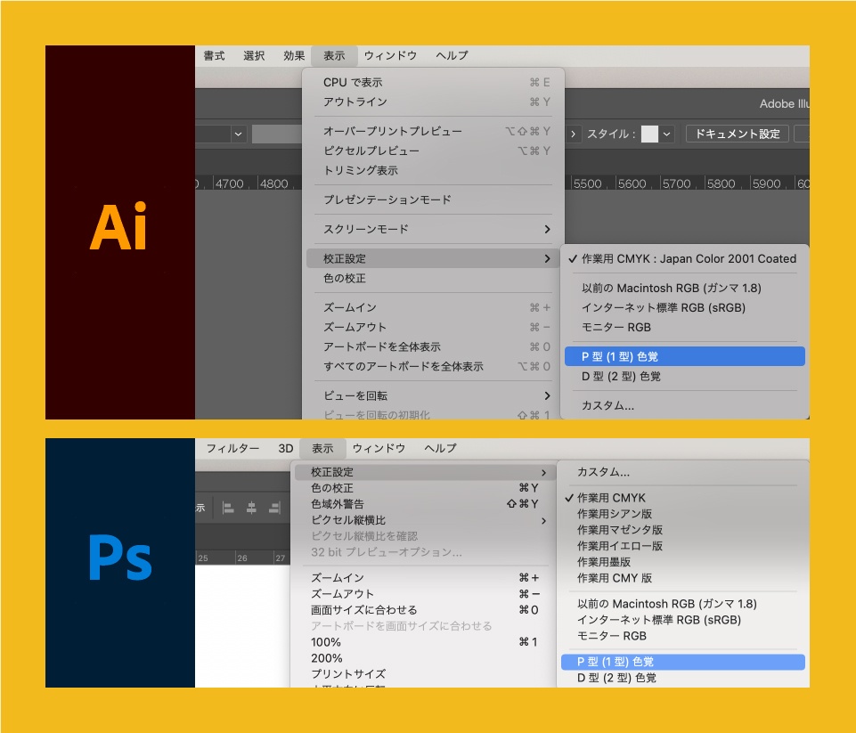Select プリントサイズ in Photoshop menu
Image resolution: width=856 pixels, height=733 pixels.
pyautogui.click(x=425, y=674)
